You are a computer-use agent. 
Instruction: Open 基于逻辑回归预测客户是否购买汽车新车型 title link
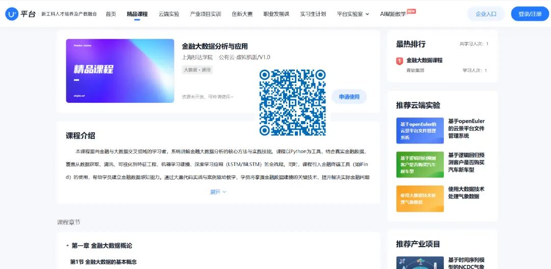pyautogui.click(x=466, y=162)
